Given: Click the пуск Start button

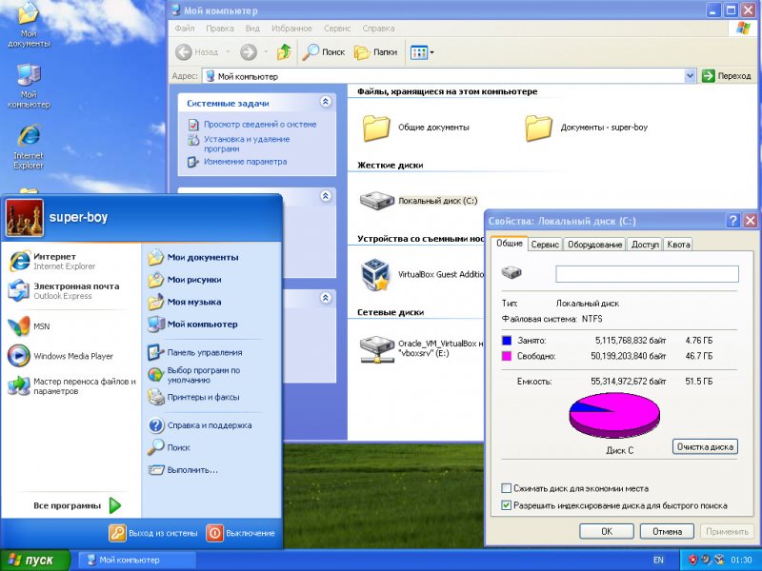Looking at the screenshot, I should (x=35, y=560).
